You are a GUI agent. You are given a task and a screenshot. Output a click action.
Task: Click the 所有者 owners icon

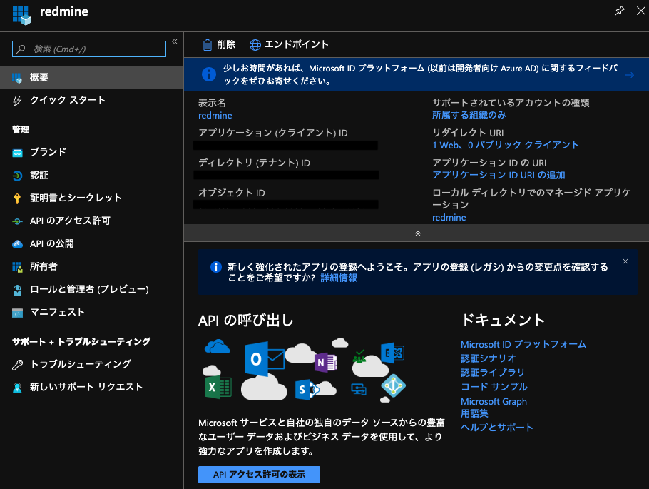17,267
